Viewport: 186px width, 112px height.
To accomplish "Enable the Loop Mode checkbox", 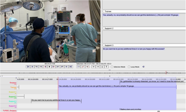I will pos(129,67).
